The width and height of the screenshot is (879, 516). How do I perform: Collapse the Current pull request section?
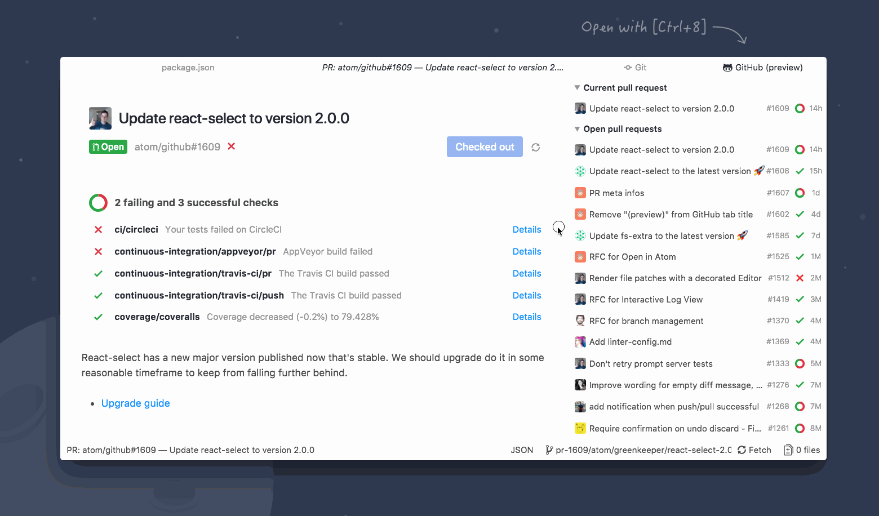[576, 87]
